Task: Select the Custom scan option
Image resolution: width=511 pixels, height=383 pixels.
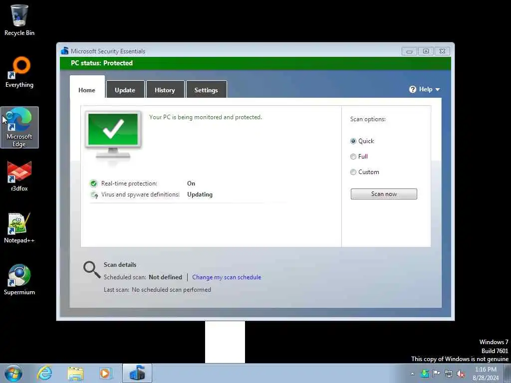Action: click(x=364, y=172)
